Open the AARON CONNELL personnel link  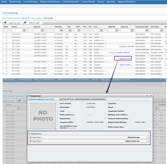(126, 65)
